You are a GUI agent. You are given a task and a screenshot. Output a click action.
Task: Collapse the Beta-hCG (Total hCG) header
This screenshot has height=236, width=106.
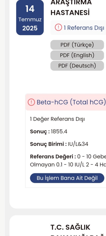click(x=66, y=102)
